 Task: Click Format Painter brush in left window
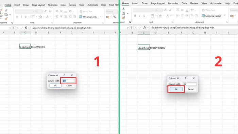(6, 19)
